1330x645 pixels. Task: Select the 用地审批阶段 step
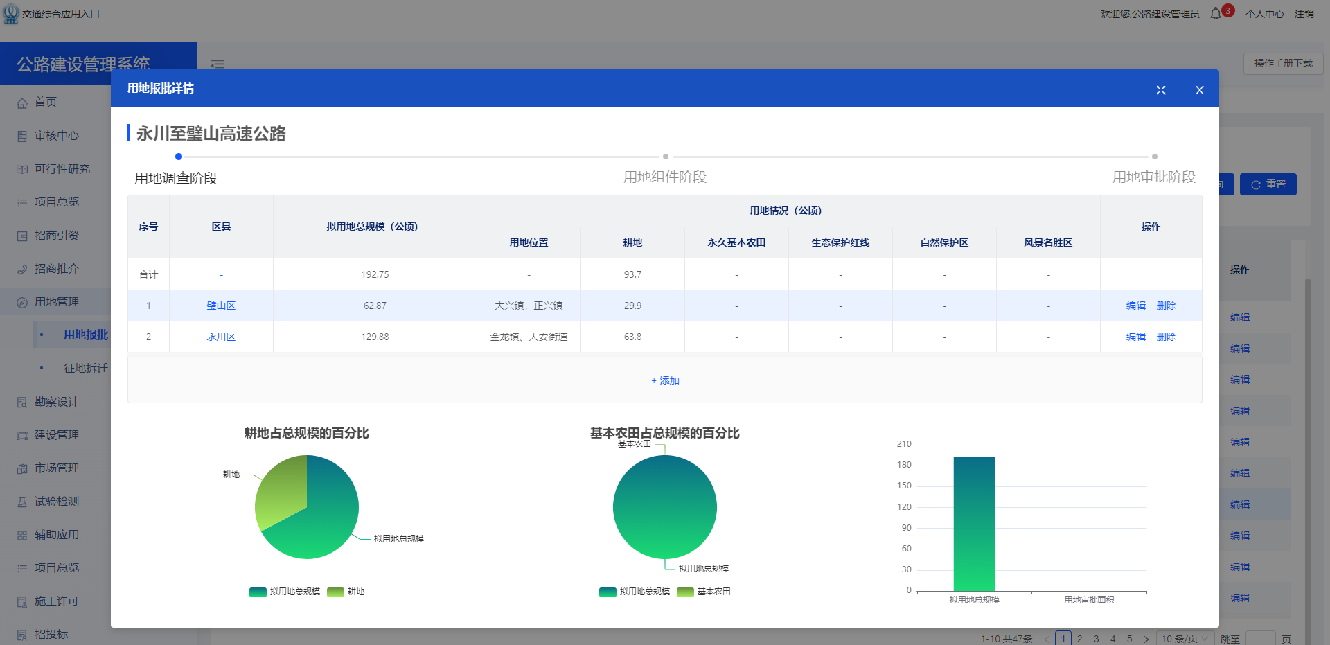coord(1154,177)
